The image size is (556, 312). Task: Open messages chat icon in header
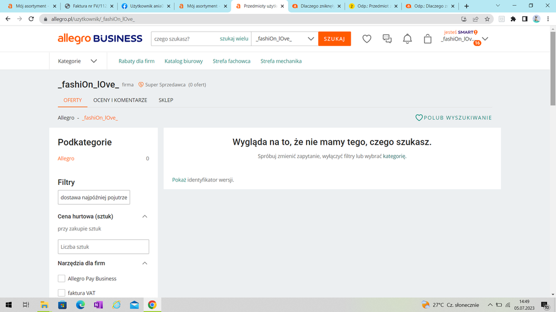tap(387, 39)
